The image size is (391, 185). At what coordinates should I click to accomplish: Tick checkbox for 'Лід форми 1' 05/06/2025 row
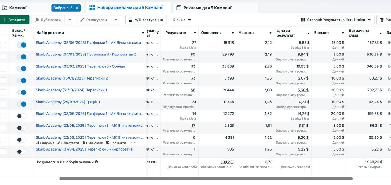(x=3, y=45)
